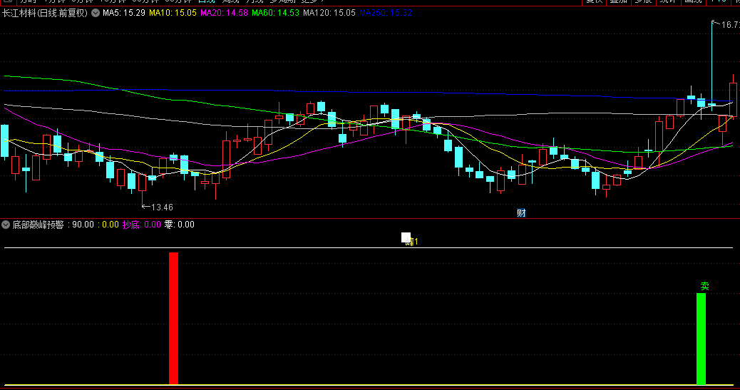The image size is (740, 390).
Task: Click the 长江材料(日线.前复权) chart title
Action: tap(45, 13)
